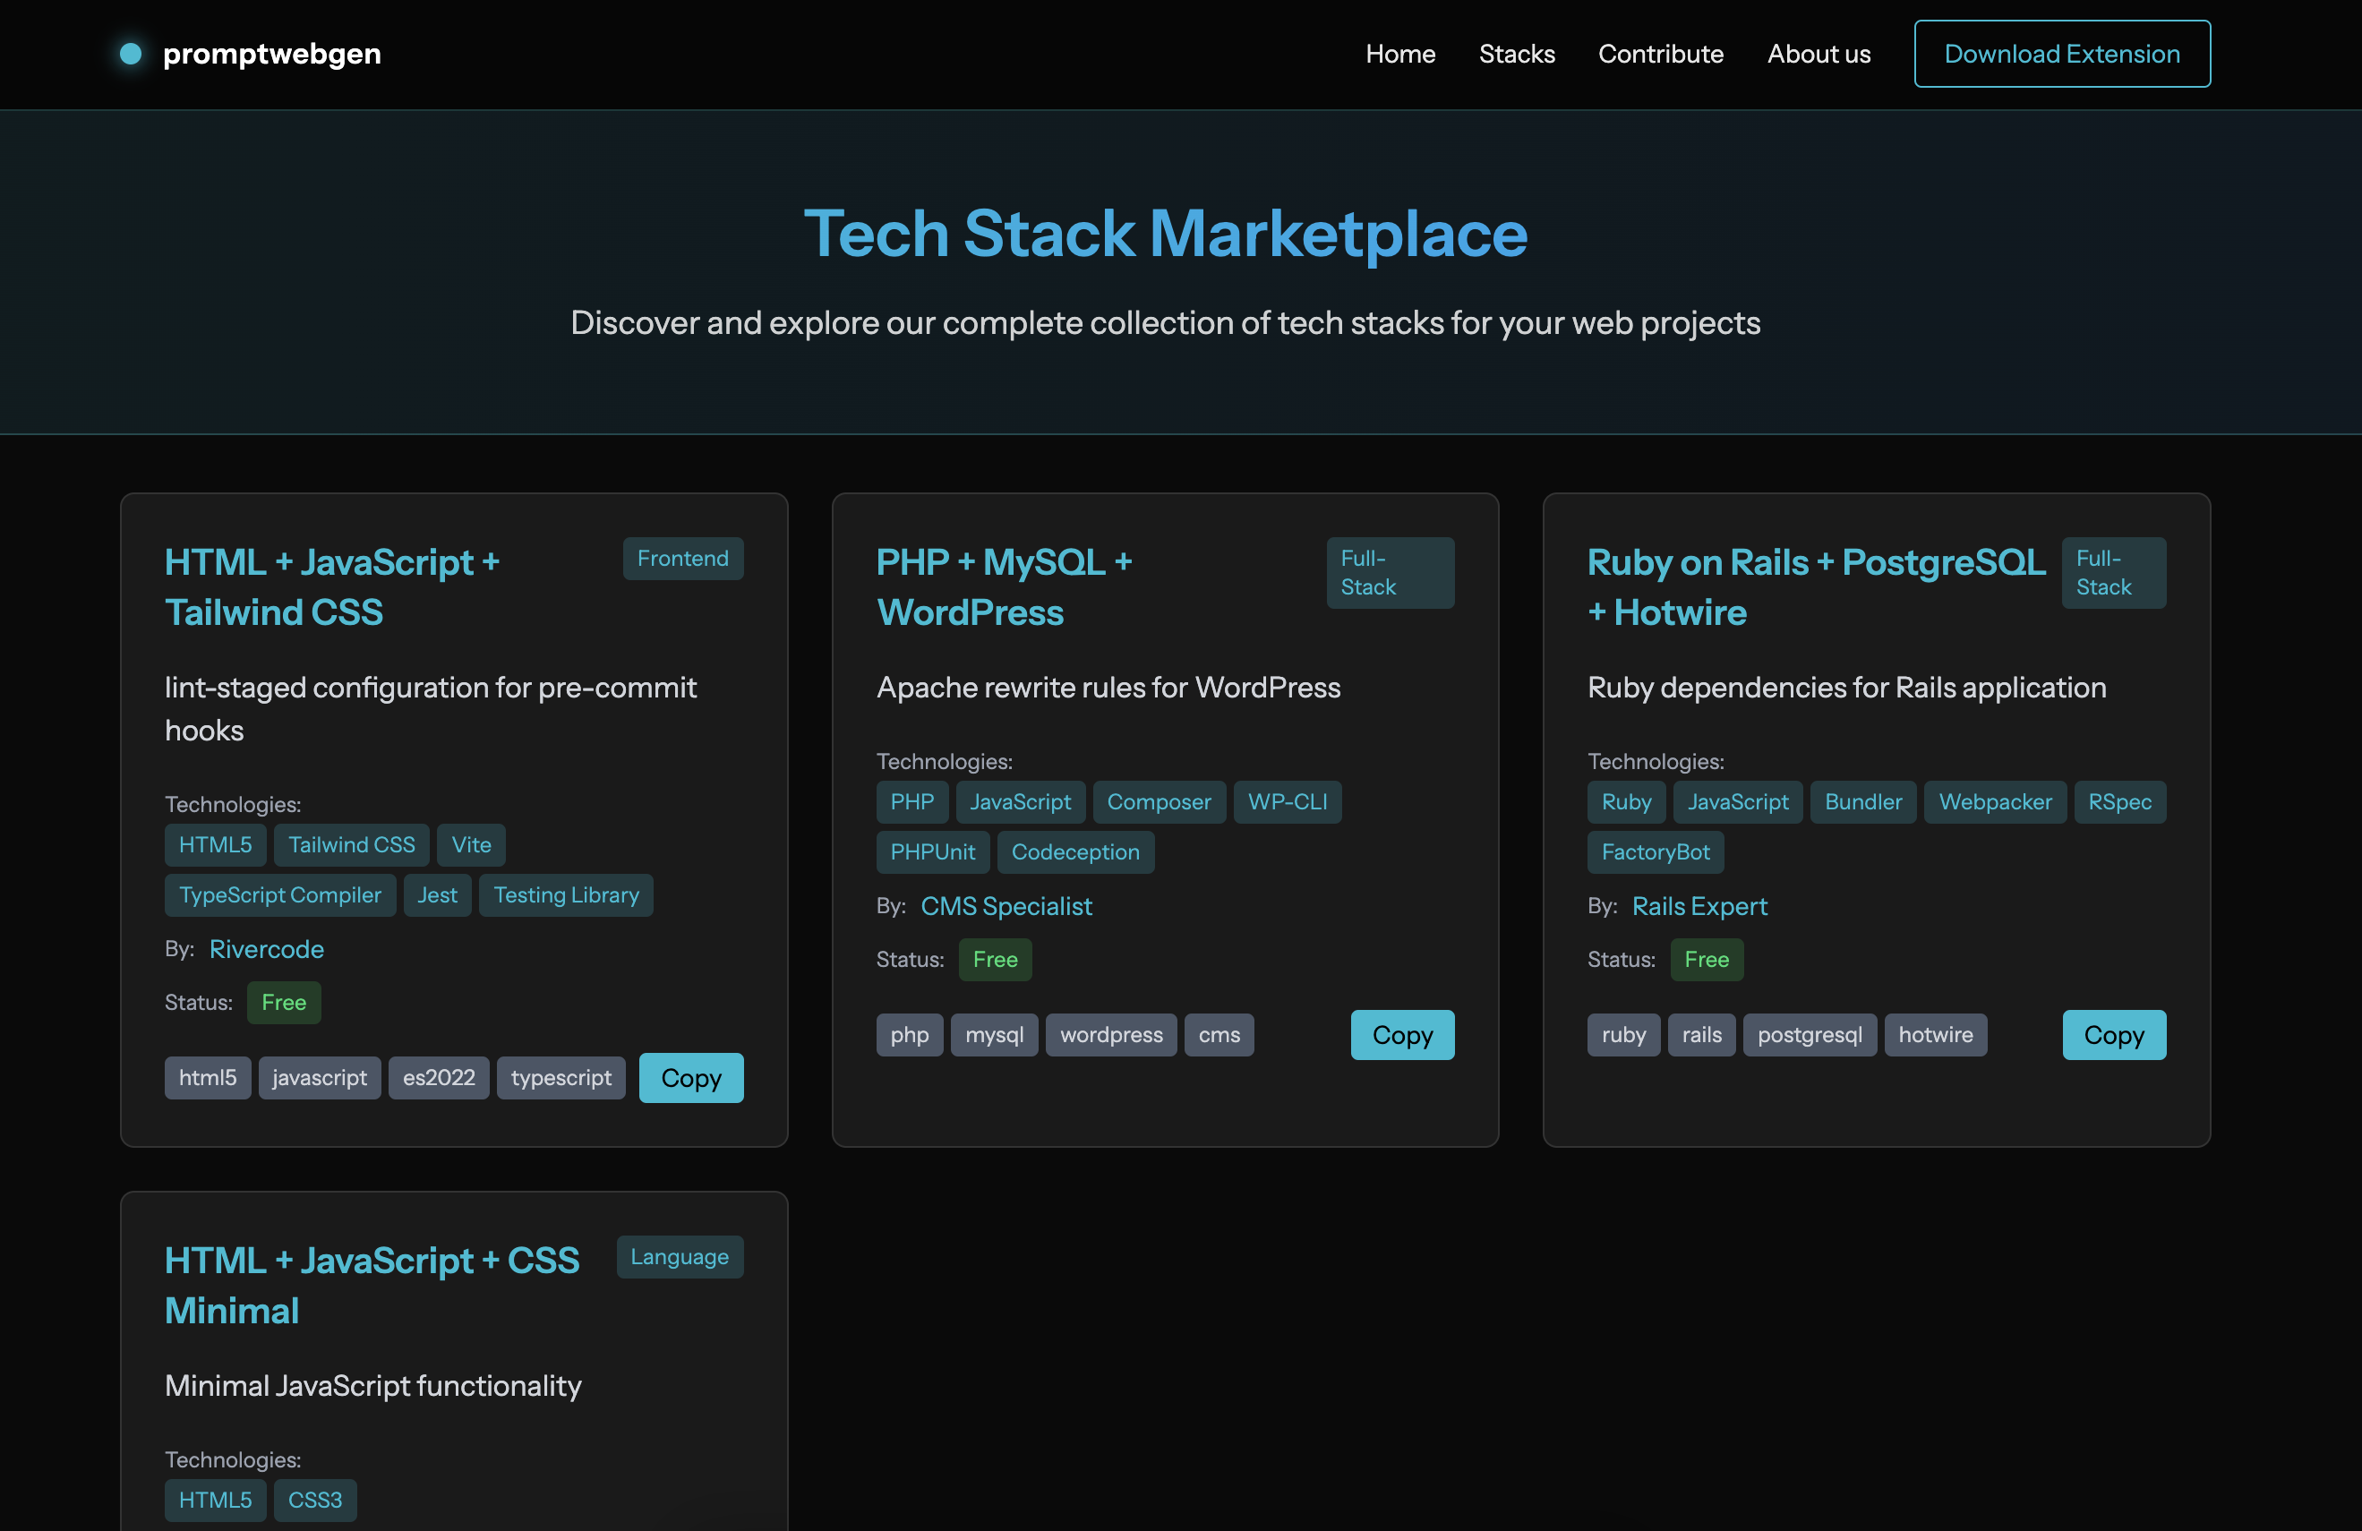Click the Jest technology chip
This screenshot has width=2362, height=1531.
tap(437, 895)
